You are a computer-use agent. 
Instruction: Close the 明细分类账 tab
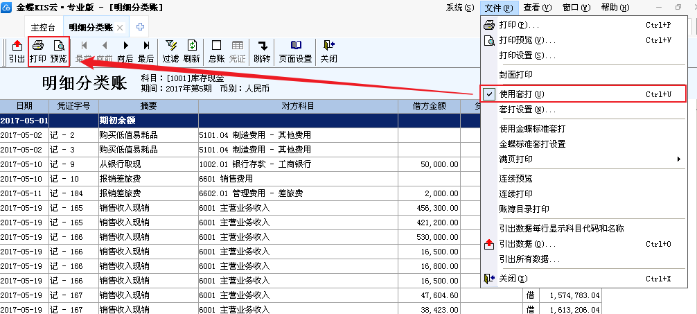point(120,27)
